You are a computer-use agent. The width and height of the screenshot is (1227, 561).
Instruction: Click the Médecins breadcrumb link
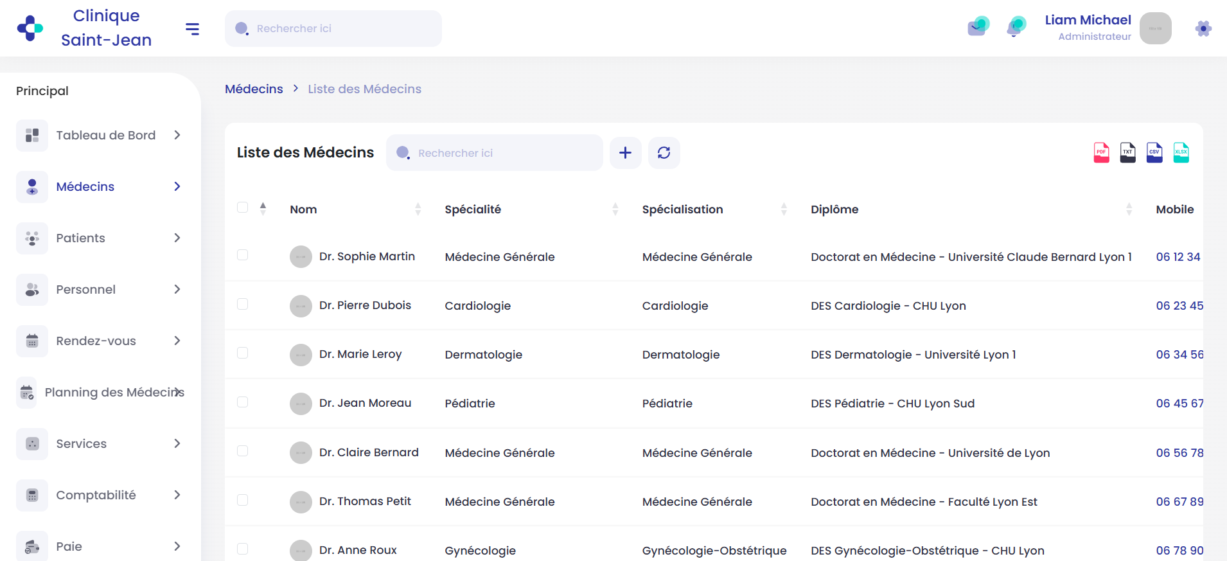tap(254, 89)
